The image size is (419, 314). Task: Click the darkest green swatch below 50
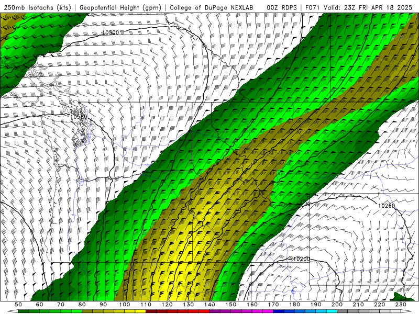[x=24, y=311]
